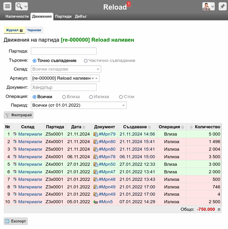Click the help icon on Журнал tab
The width and height of the screenshot is (228, 229).
point(21,30)
